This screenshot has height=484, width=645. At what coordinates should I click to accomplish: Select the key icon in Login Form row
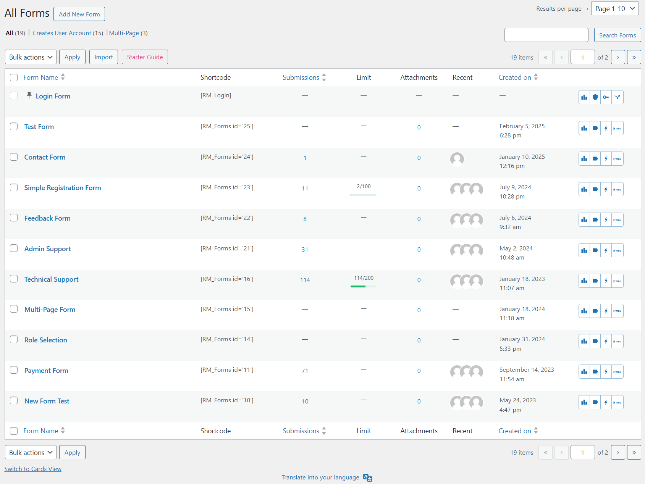tap(606, 97)
